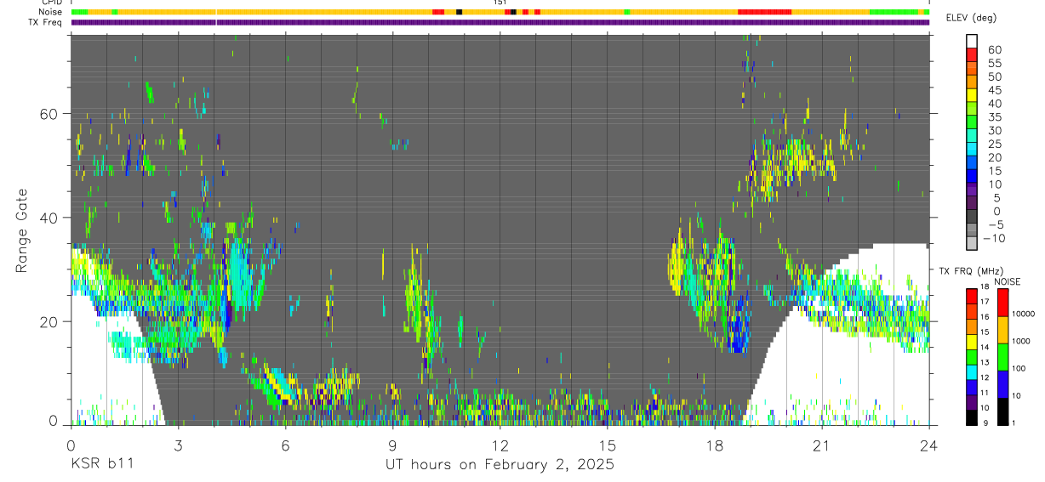Click the NOISE legend title
This screenshot has width=1045, height=482.
click(x=1007, y=281)
